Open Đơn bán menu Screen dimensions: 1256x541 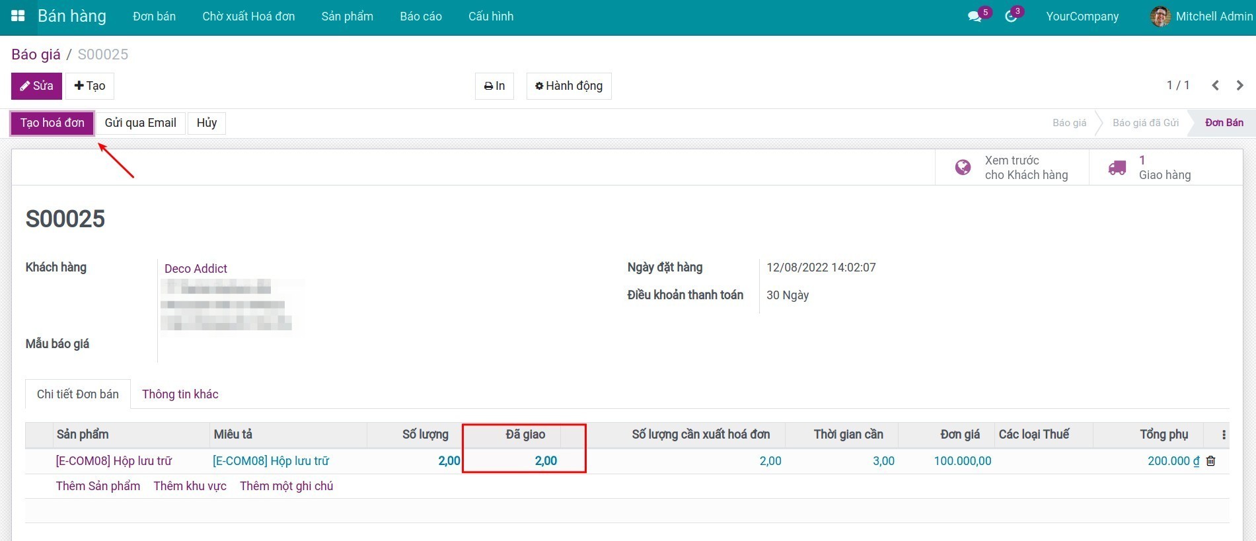coord(154,17)
